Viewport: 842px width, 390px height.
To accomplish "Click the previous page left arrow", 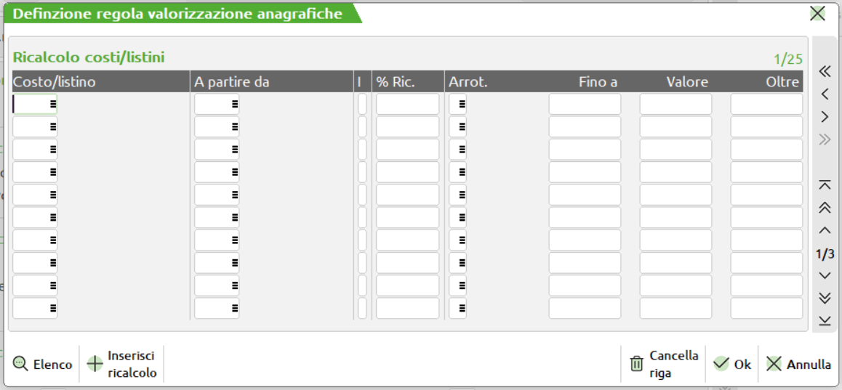I will (x=824, y=94).
